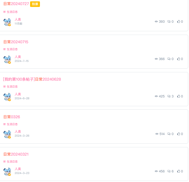
Task: Click the comment icon showing 3 replies
Action: coord(169,96)
